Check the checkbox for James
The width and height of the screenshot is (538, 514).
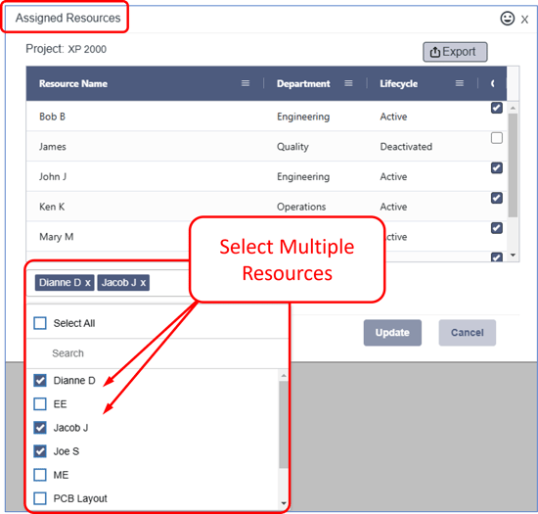tap(497, 138)
